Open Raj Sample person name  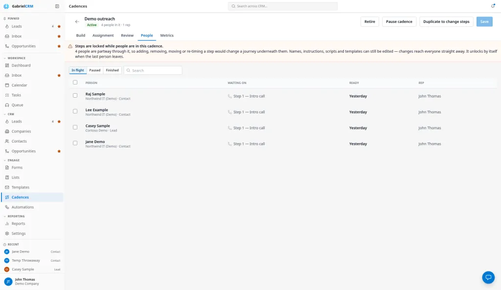click(95, 94)
